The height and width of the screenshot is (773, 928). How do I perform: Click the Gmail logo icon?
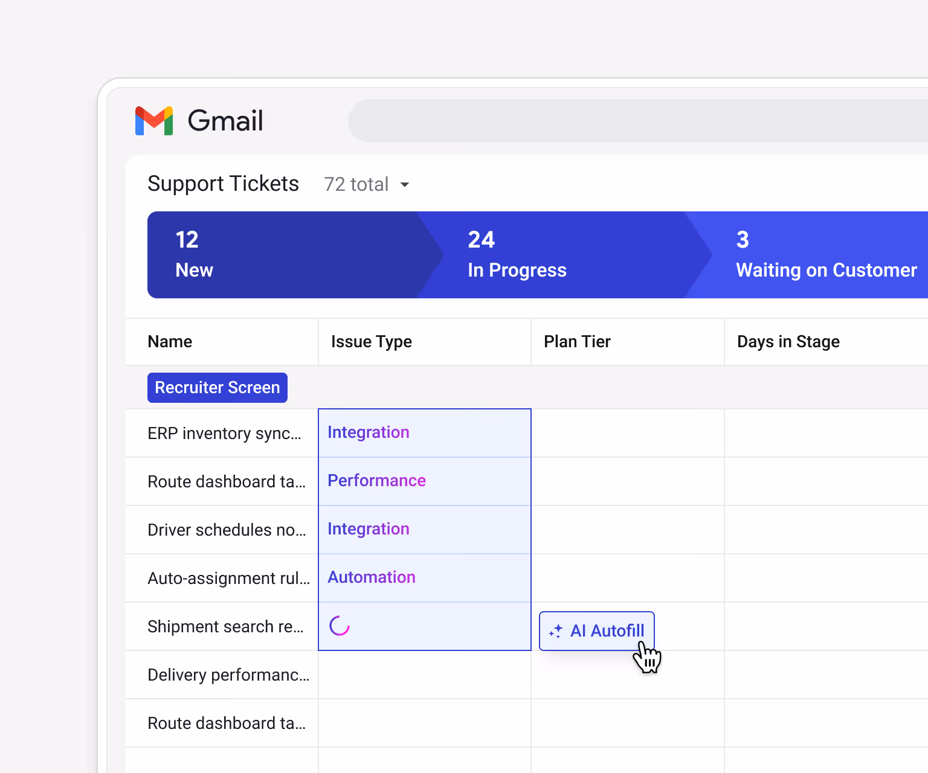click(x=154, y=121)
